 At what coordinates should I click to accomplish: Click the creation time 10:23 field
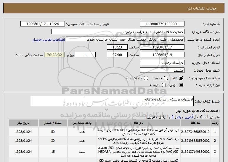pos(117,47)
